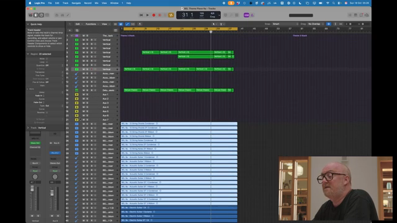
Task: Open the Drag No Overlap dropdown
Action: (x=316, y=24)
